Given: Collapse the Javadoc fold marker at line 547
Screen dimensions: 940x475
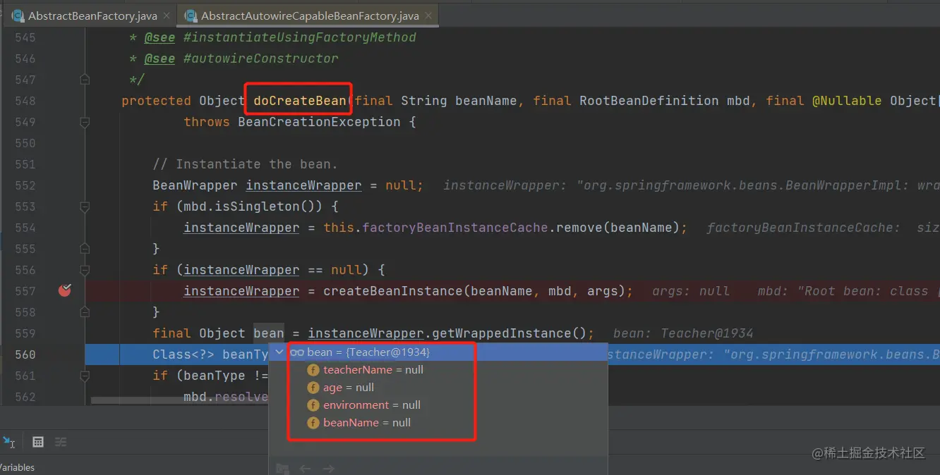Looking at the screenshot, I should 85,80.
